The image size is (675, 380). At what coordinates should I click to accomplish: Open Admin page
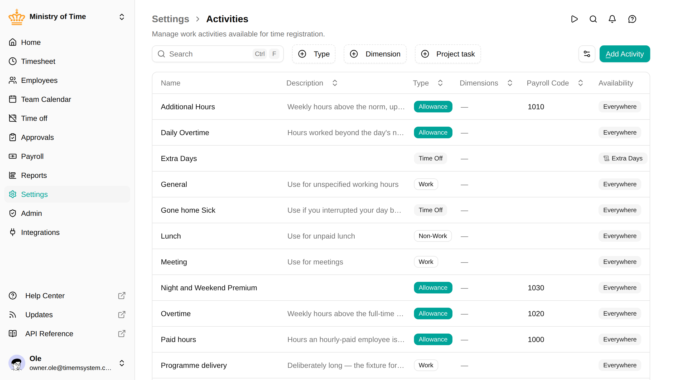(67, 213)
